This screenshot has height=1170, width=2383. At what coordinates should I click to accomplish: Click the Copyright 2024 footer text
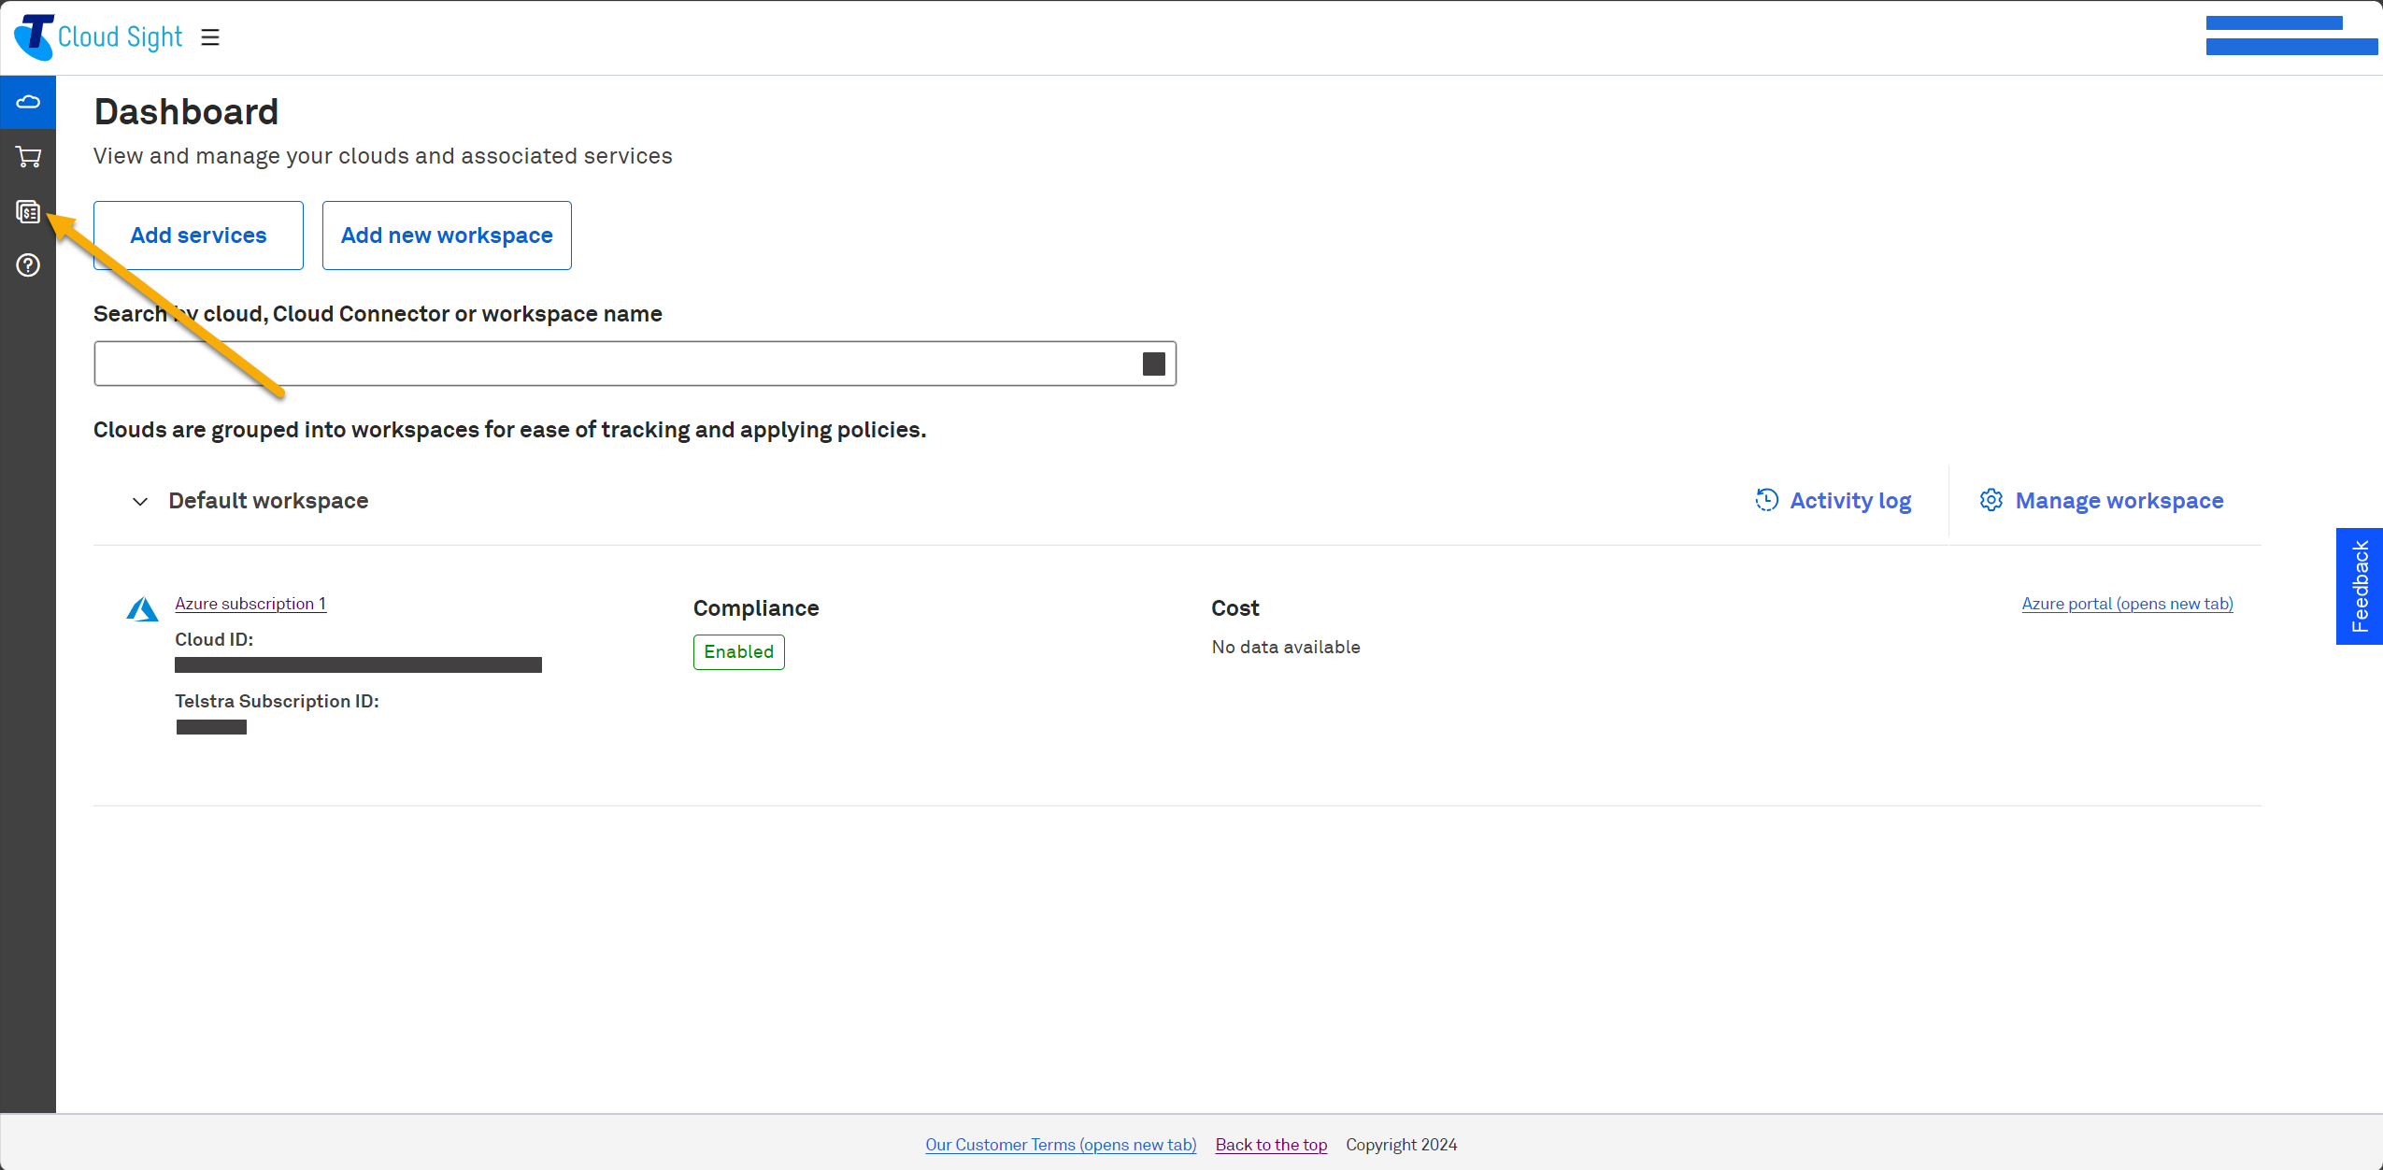(1401, 1145)
